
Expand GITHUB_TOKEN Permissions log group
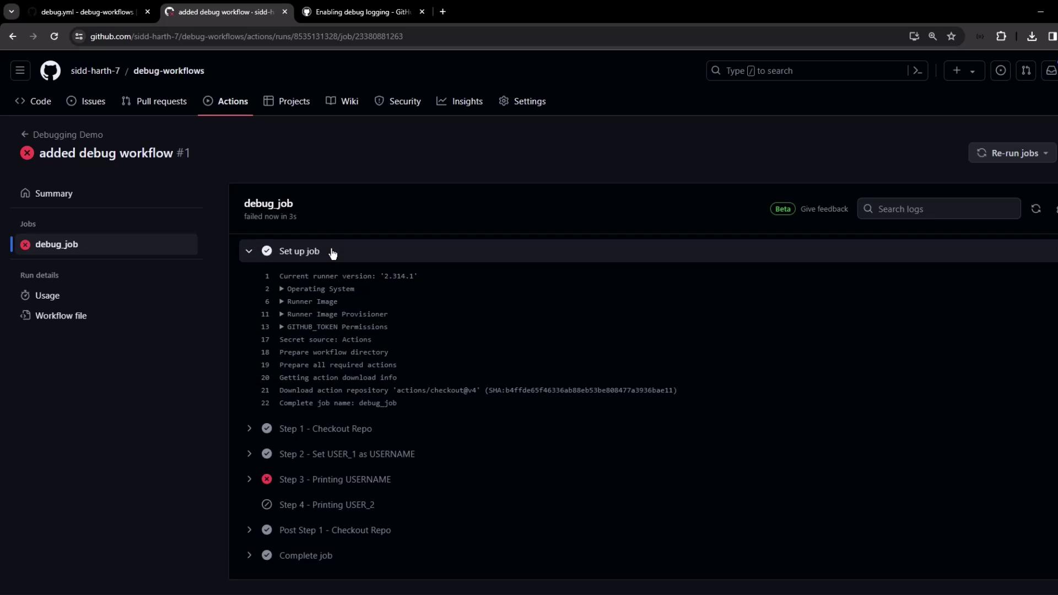click(x=336, y=327)
